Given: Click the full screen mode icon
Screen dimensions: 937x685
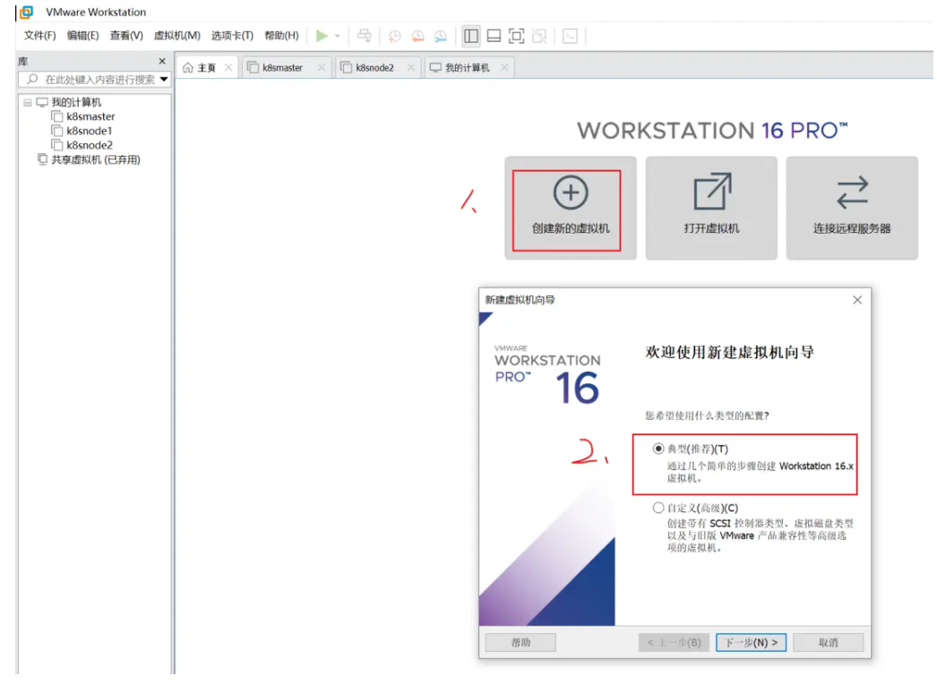Looking at the screenshot, I should (x=516, y=36).
